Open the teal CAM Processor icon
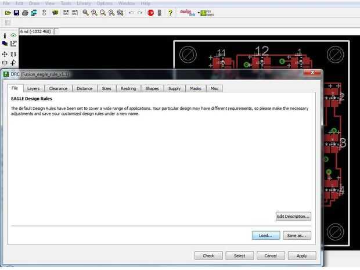360x270 pixels. (34, 13)
